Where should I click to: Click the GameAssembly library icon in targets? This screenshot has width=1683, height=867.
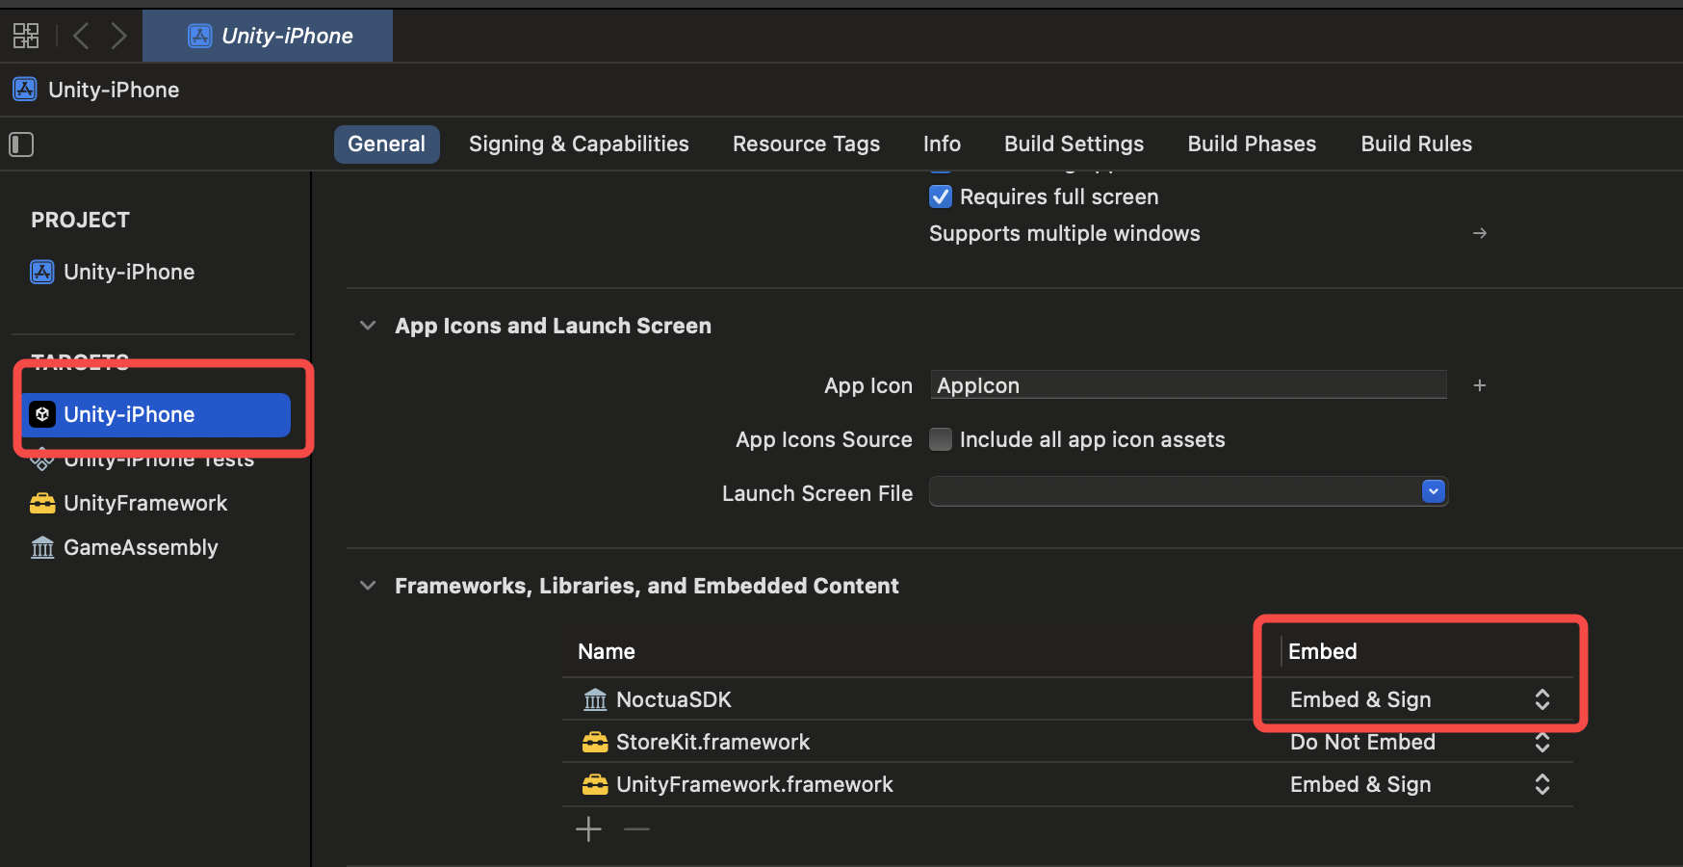pos(42,548)
